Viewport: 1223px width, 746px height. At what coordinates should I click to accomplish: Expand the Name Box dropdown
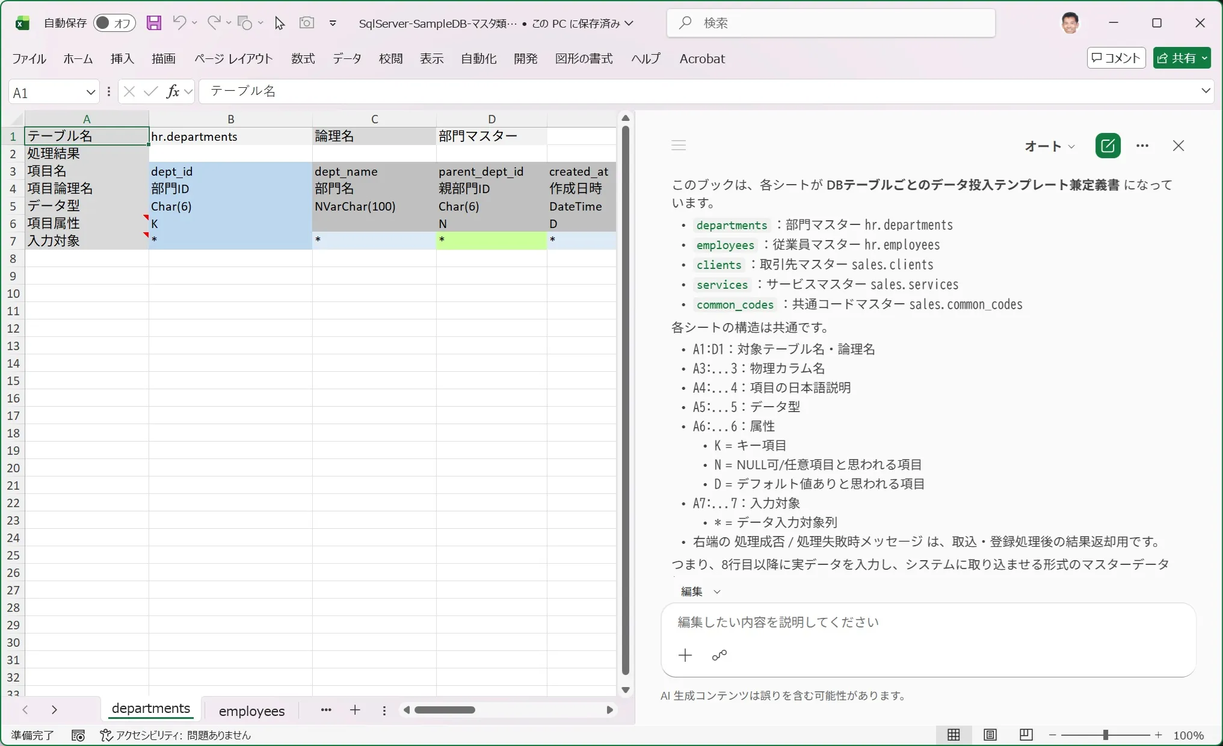(91, 92)
